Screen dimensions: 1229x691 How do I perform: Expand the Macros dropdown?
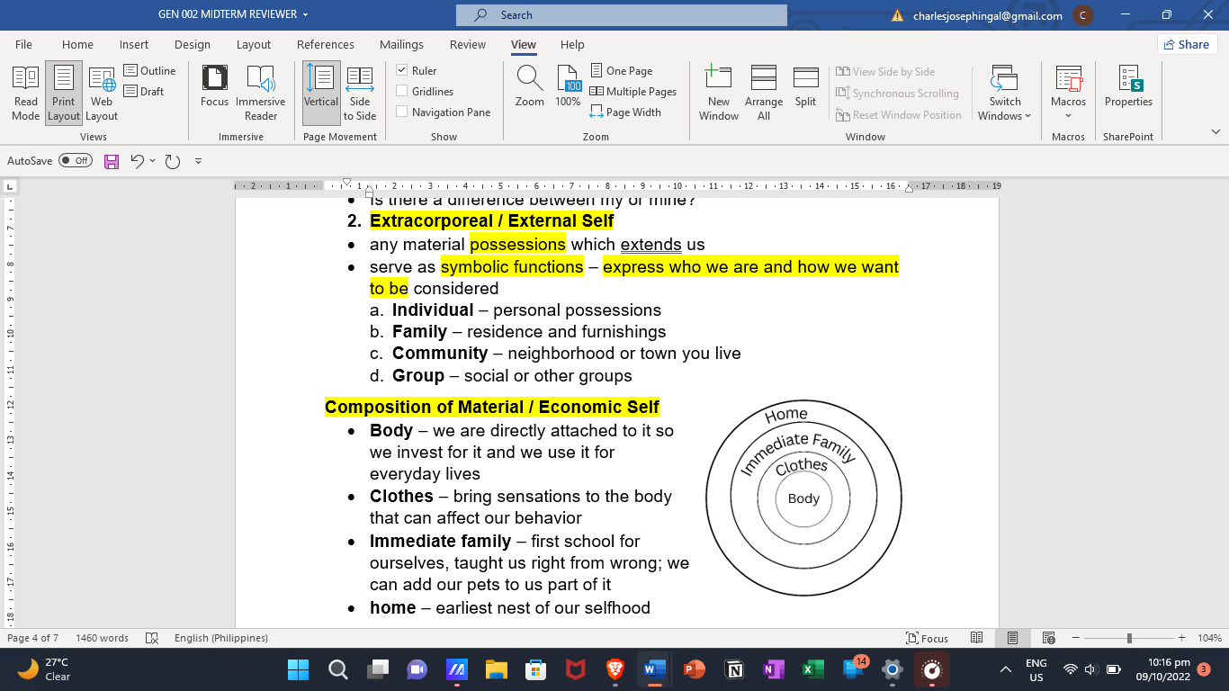pyautogui.click(x=1068, y=93)
